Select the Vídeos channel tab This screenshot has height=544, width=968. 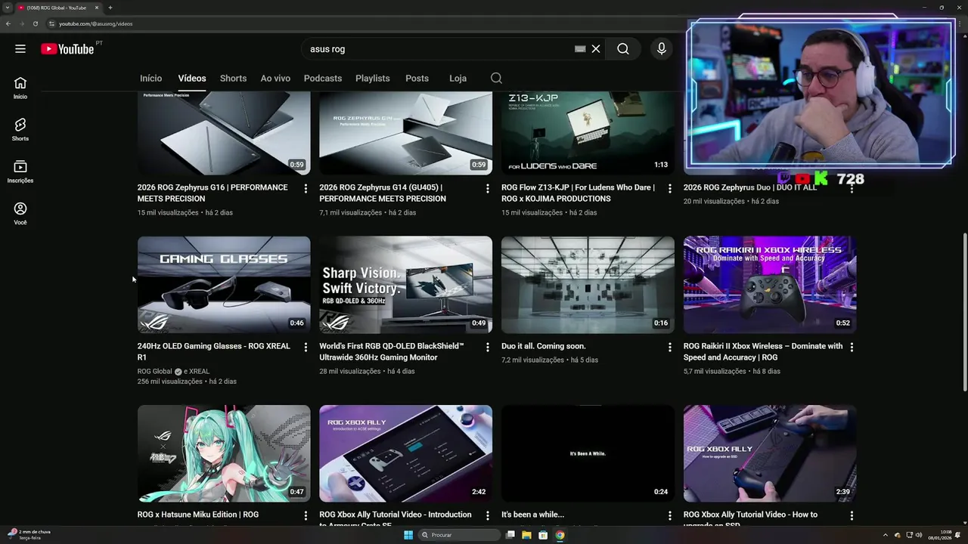click(192, 78)
